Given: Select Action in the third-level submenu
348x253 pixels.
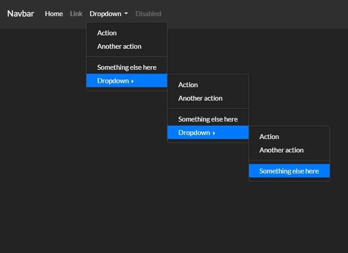Looking at the screenshot, I should tap(269, 137).
